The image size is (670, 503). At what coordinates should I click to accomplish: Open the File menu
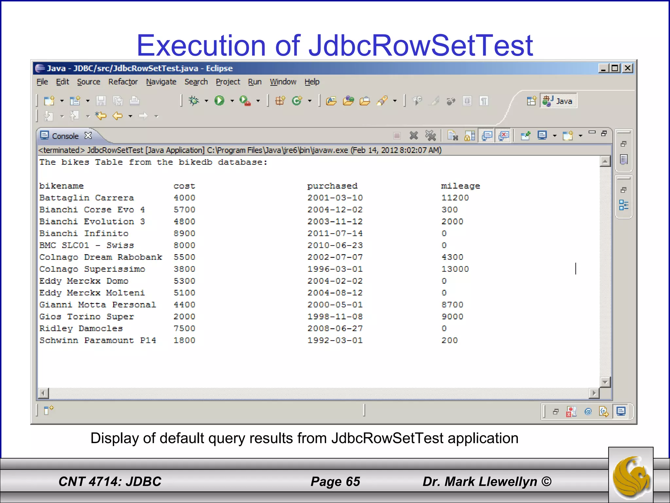[42, 82]
